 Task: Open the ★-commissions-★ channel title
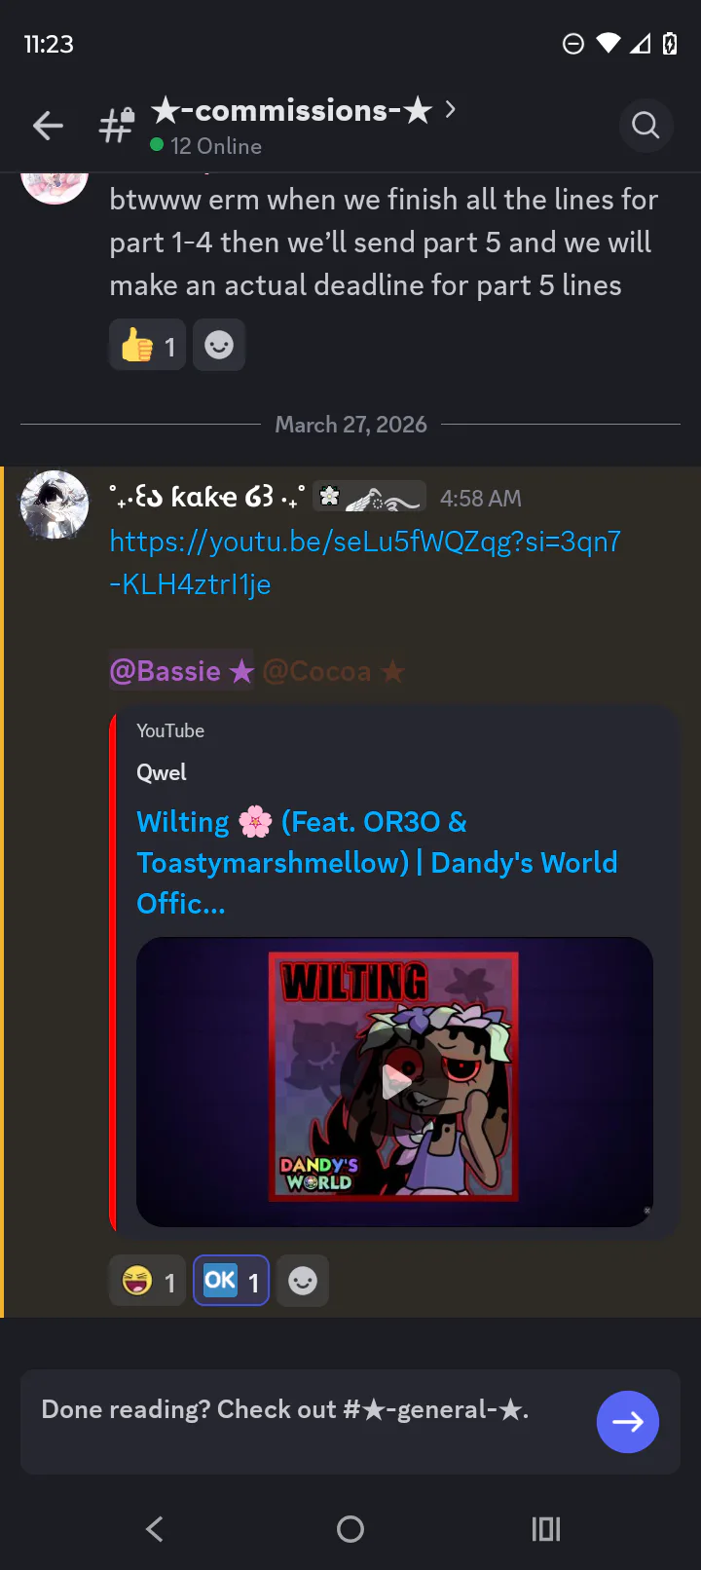coord(291,111)
